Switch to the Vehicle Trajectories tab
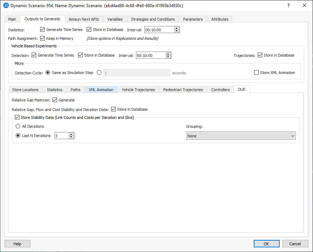313x252 pixels. pos(138,90)
